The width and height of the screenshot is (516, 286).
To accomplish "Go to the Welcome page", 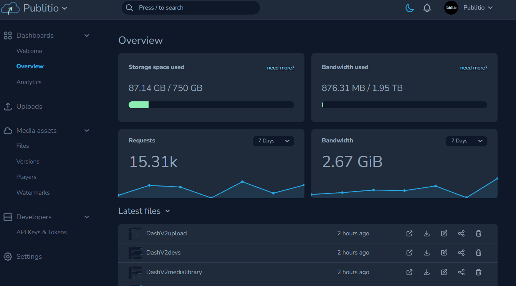I will tap(29, 51).
